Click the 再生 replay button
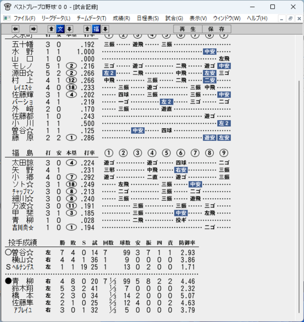 pyautogui.click(x=188, y=29)
